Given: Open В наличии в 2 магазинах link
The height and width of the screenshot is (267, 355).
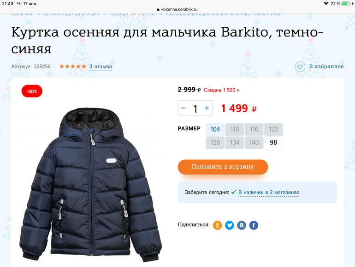Looking at the screenshot, I should (269, 192).
